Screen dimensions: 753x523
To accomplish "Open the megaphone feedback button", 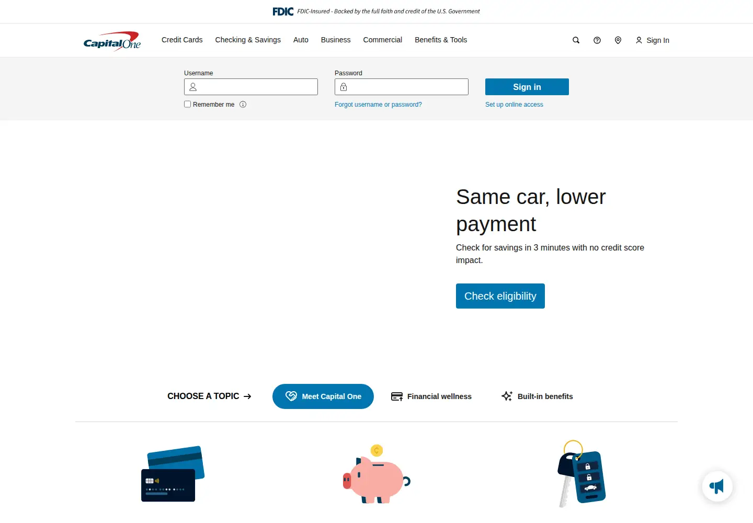I will [717, 486].
